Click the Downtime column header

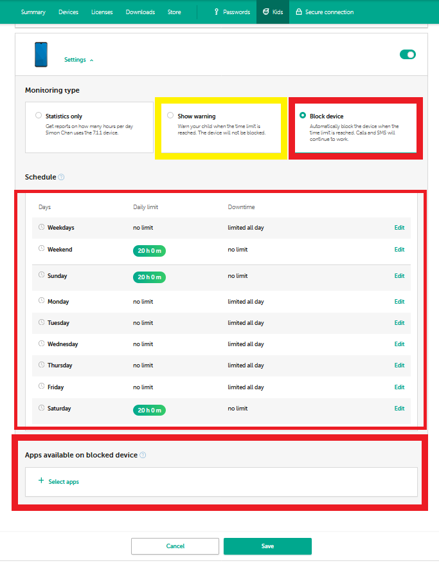coord(241,207)
